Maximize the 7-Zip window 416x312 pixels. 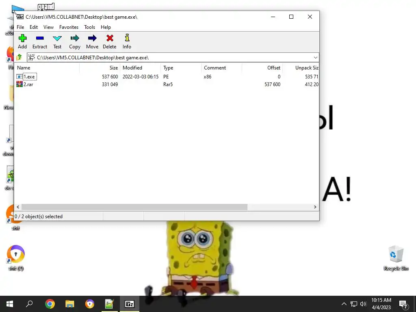291,17
